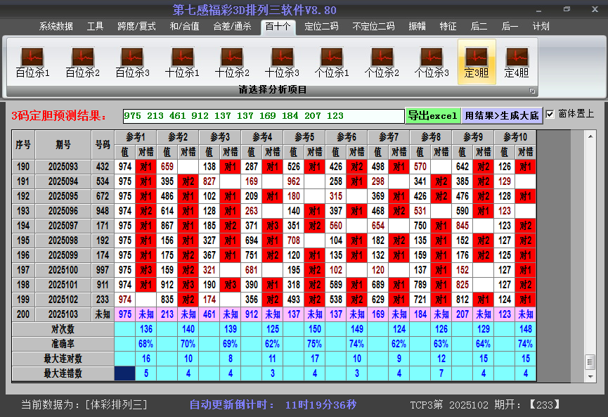608x417 pixels.
Task: Switch to the 振幅 tab
Action: coord(417,27)
